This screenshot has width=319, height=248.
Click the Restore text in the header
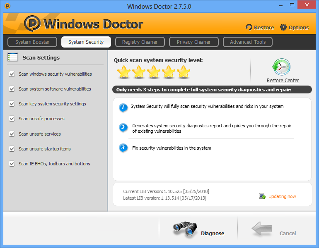pyautogui.click(x=264, y=27)
